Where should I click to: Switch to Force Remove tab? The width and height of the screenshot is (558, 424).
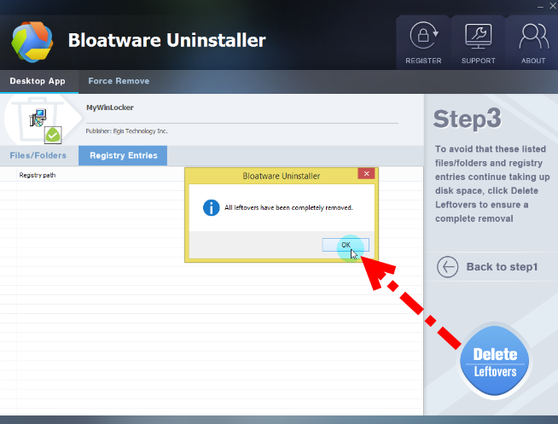coord(119,81)
